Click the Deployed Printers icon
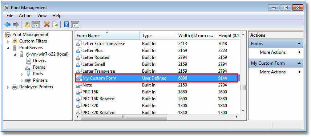This screenshot has height=137, width=311. coord(15,87)
